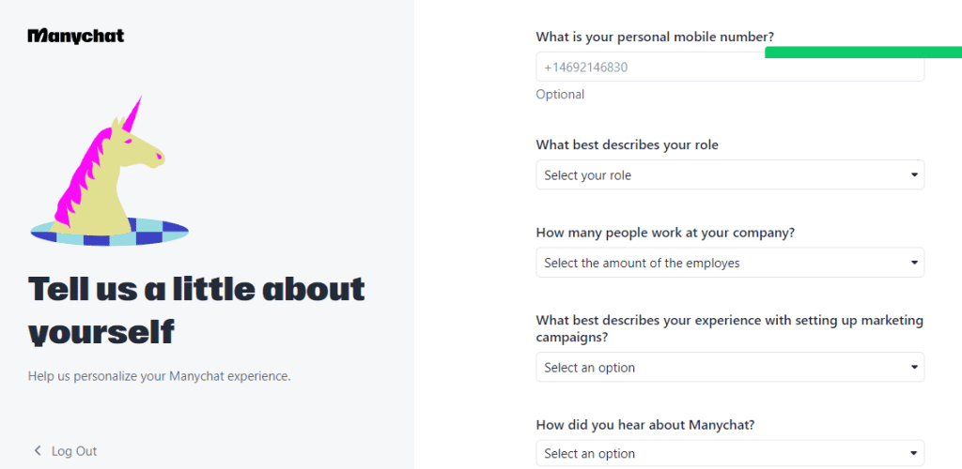Open the marketing campaigns experience 'Select an option' dropdown
Screen dimensions: 962x469
pos(730,368)
